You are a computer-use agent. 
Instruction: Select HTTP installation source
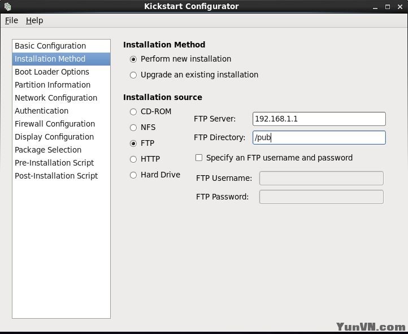[x=133, y=159]
